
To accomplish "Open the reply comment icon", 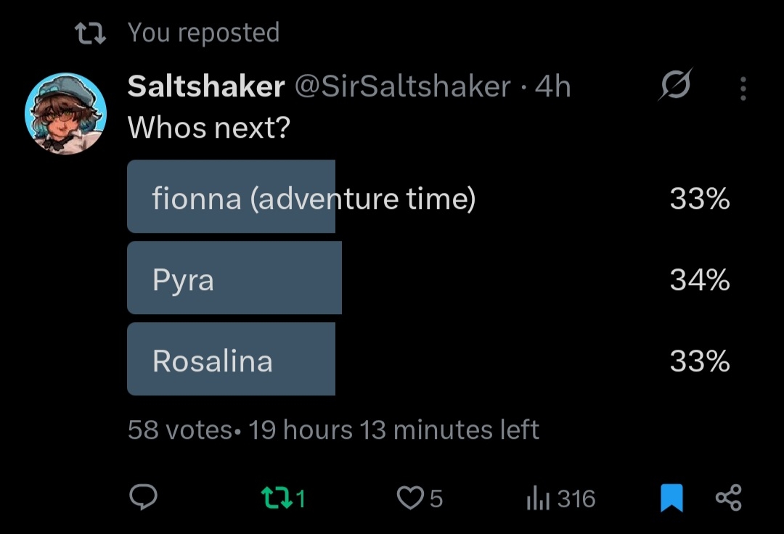I will [x=143, y=498].
